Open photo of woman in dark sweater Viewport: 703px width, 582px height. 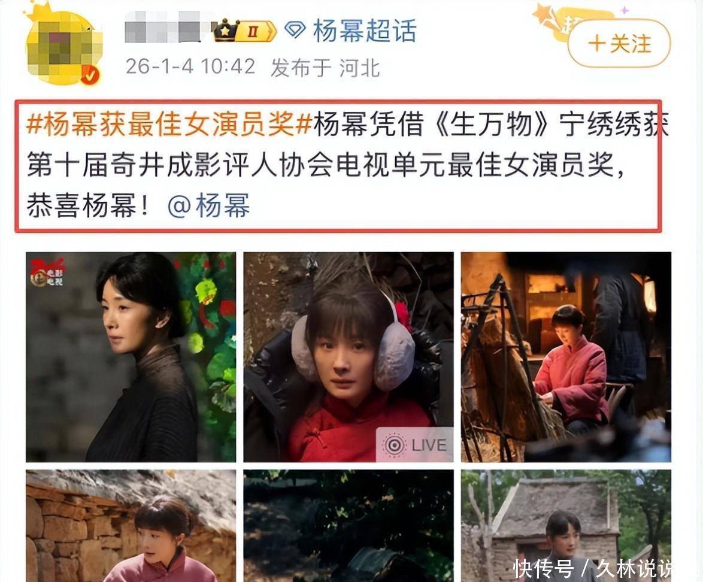[131, 357]
